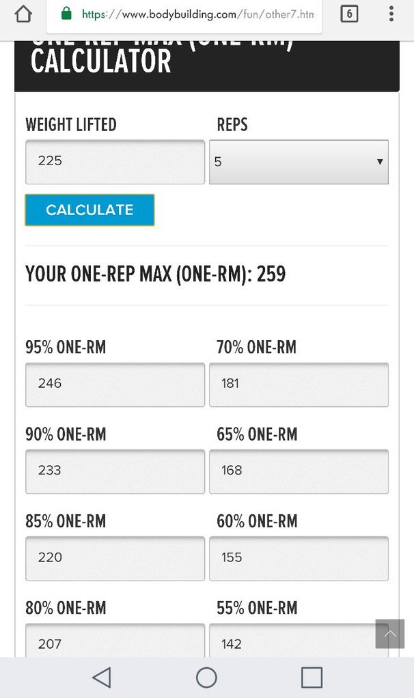Tap the browser home icon
414x698 pixels.
[23, 14]
